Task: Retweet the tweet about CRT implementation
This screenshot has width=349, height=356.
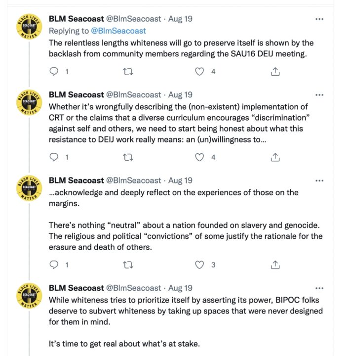Action: click(x=127, y=157)
